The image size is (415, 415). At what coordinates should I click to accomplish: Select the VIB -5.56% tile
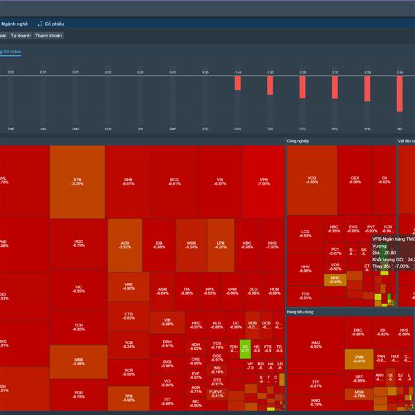point(167,322)
